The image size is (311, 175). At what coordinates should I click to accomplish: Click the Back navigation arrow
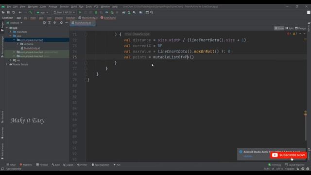point(20,12)
